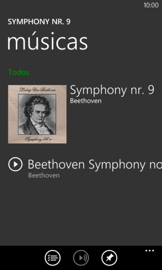
Task: Tap the speaker waves on disabled play icon
Action: click(85, 258)
